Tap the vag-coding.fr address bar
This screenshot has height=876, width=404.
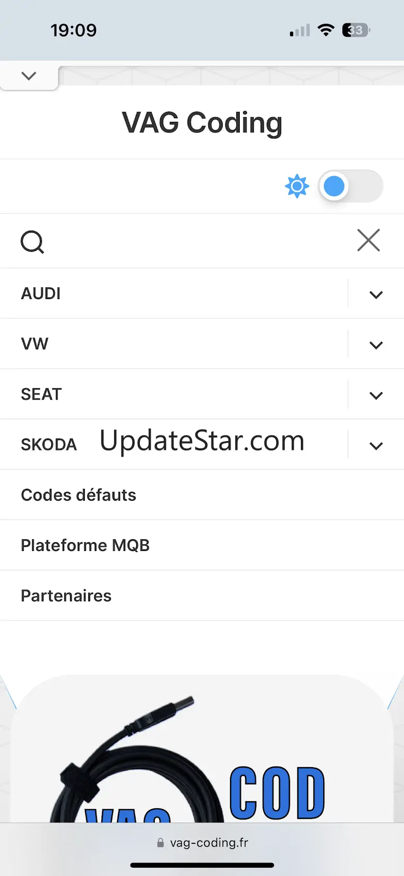click(x=203, y=843)
